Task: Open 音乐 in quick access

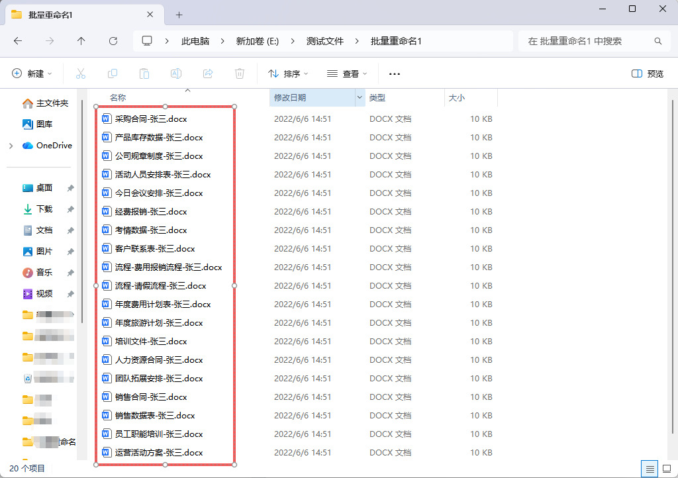Action: point(37,272)
